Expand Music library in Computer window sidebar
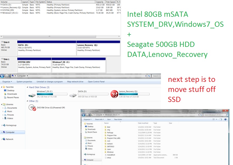The image size is (233, 165). (x=3, y=111)
